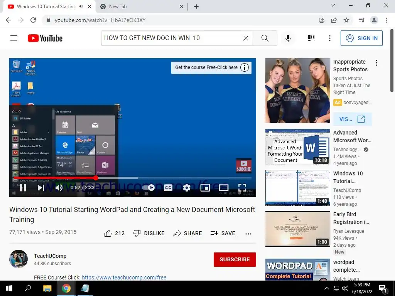Open tab search chevron
Screen dimensions: 395x296
coord(333,5)
